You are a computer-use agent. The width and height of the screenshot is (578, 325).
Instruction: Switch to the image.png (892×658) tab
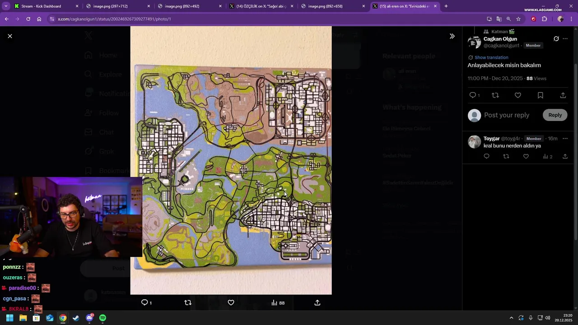(333, 6)
